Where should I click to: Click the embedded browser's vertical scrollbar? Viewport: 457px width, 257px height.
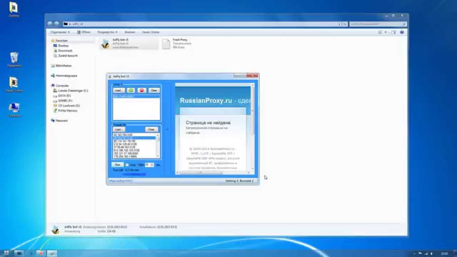(253, 127)
